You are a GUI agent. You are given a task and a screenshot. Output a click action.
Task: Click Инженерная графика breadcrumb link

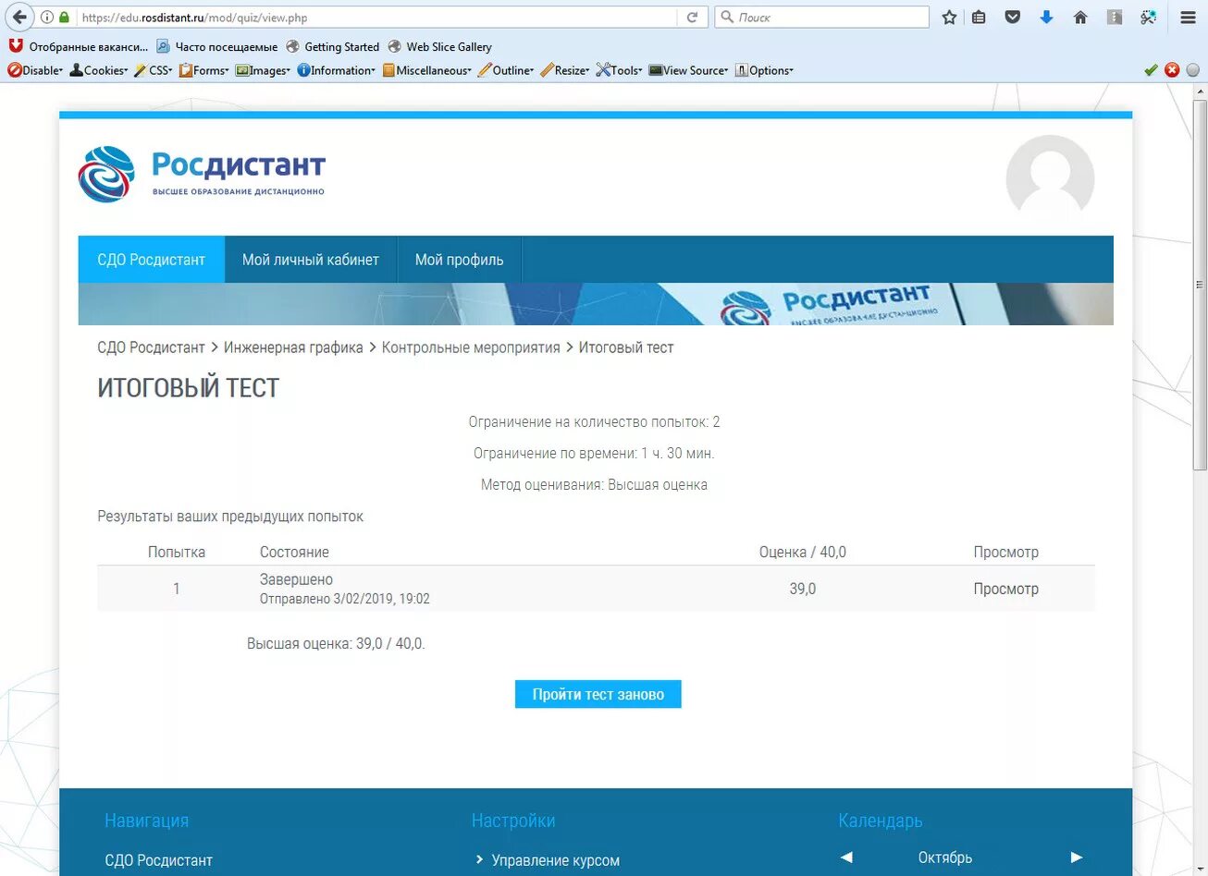pyautogui.click(x=293, y=347)
